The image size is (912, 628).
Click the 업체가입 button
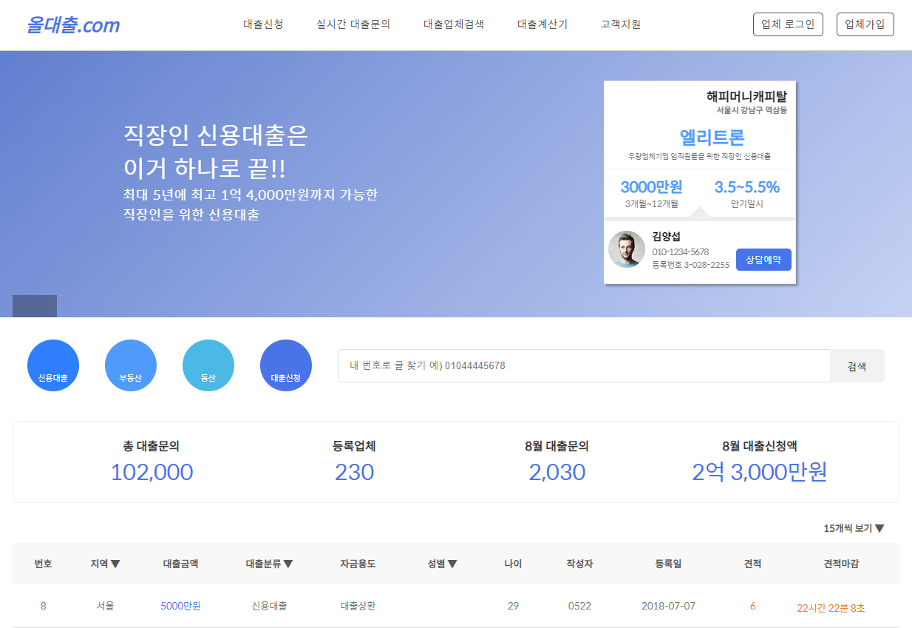(x=865, y=24)
